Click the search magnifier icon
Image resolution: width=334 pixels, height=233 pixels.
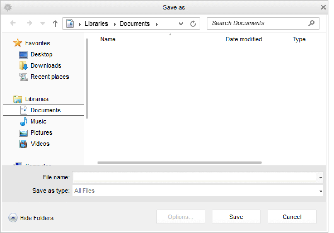311,23
